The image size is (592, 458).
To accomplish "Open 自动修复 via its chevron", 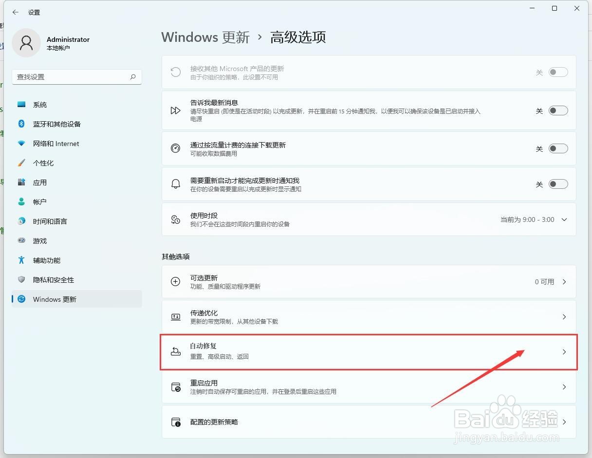I will click(564, 351).
